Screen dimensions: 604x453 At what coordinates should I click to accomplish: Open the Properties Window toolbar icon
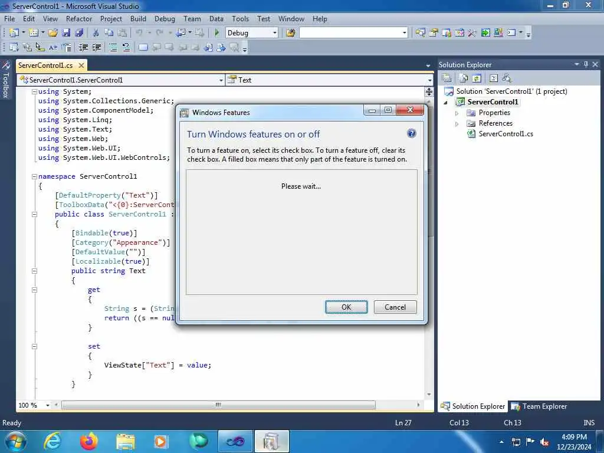(x=434, y=33)
